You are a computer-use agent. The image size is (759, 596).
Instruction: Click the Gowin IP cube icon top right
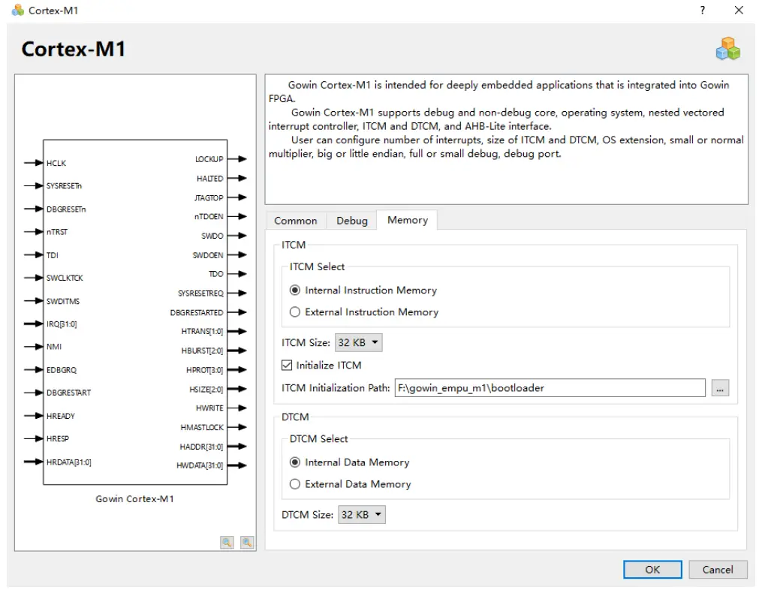point(727,47)
